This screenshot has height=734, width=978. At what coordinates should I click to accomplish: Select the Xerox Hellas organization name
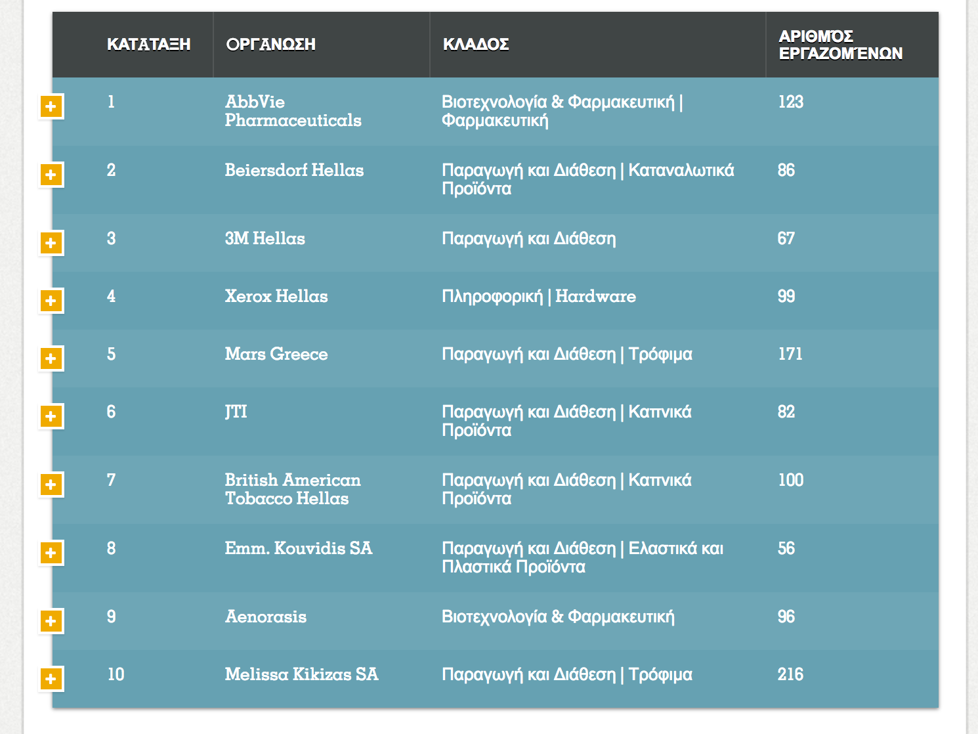276,296
